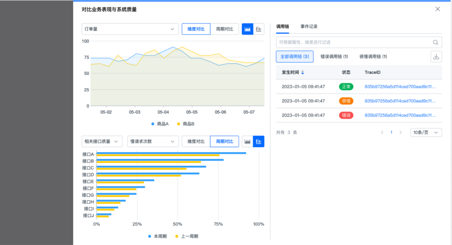
Task: Open TraceID link of the 正常 row
Action: [400, 87]
